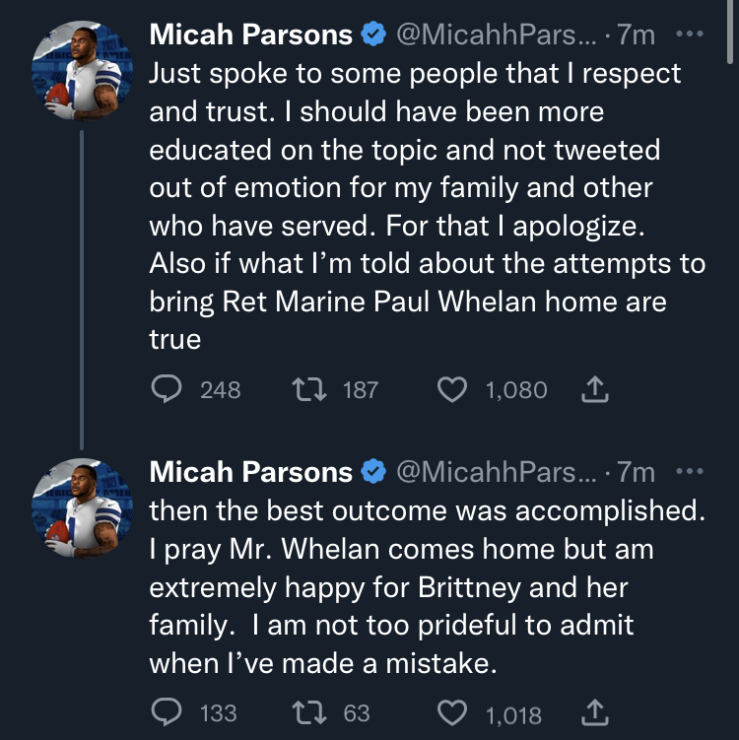Click the 7m timestamp on first tweet
739x740 pixels.
pos(636,34)
